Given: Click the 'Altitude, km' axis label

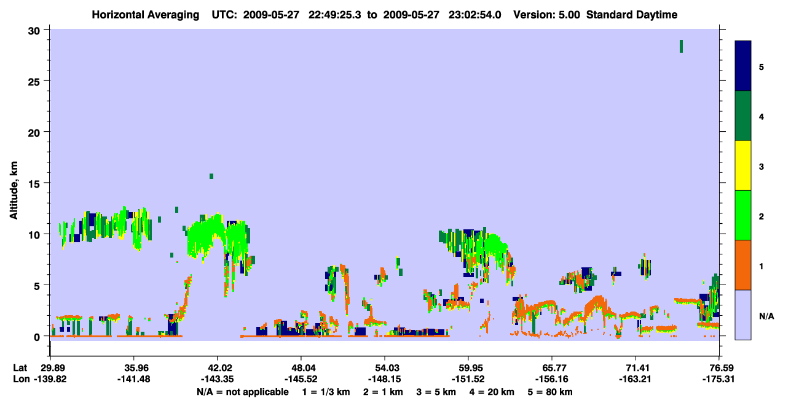Looking at the screenshot, I should 14,191.
